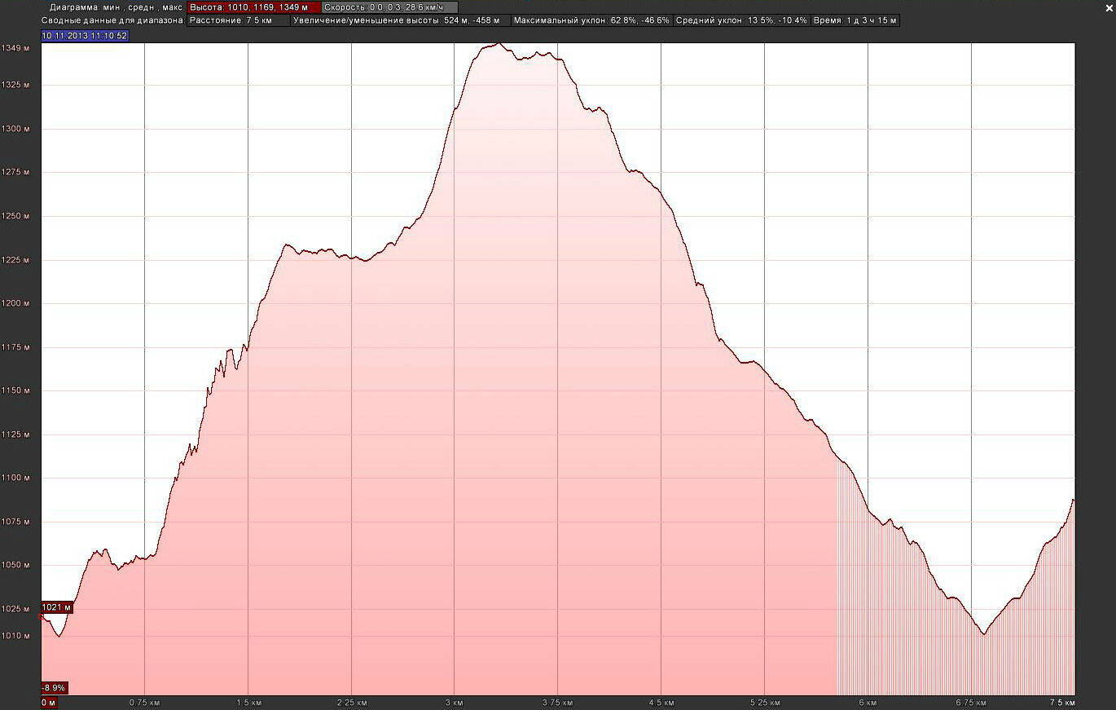The height and width of the screenshot is (710, 1116).
Task: Click the Средний уклон 13.5% field
Action: pos(741,20)
